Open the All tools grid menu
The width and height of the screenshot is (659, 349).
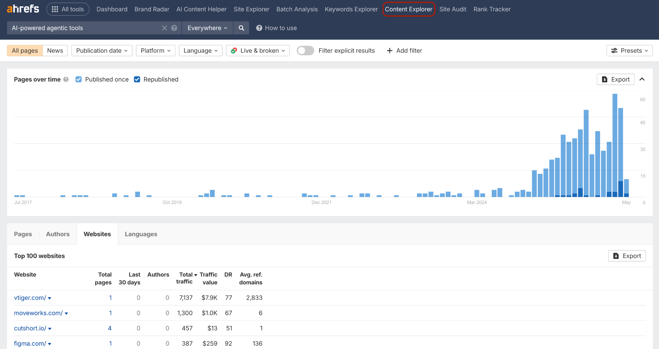point(68,9)
